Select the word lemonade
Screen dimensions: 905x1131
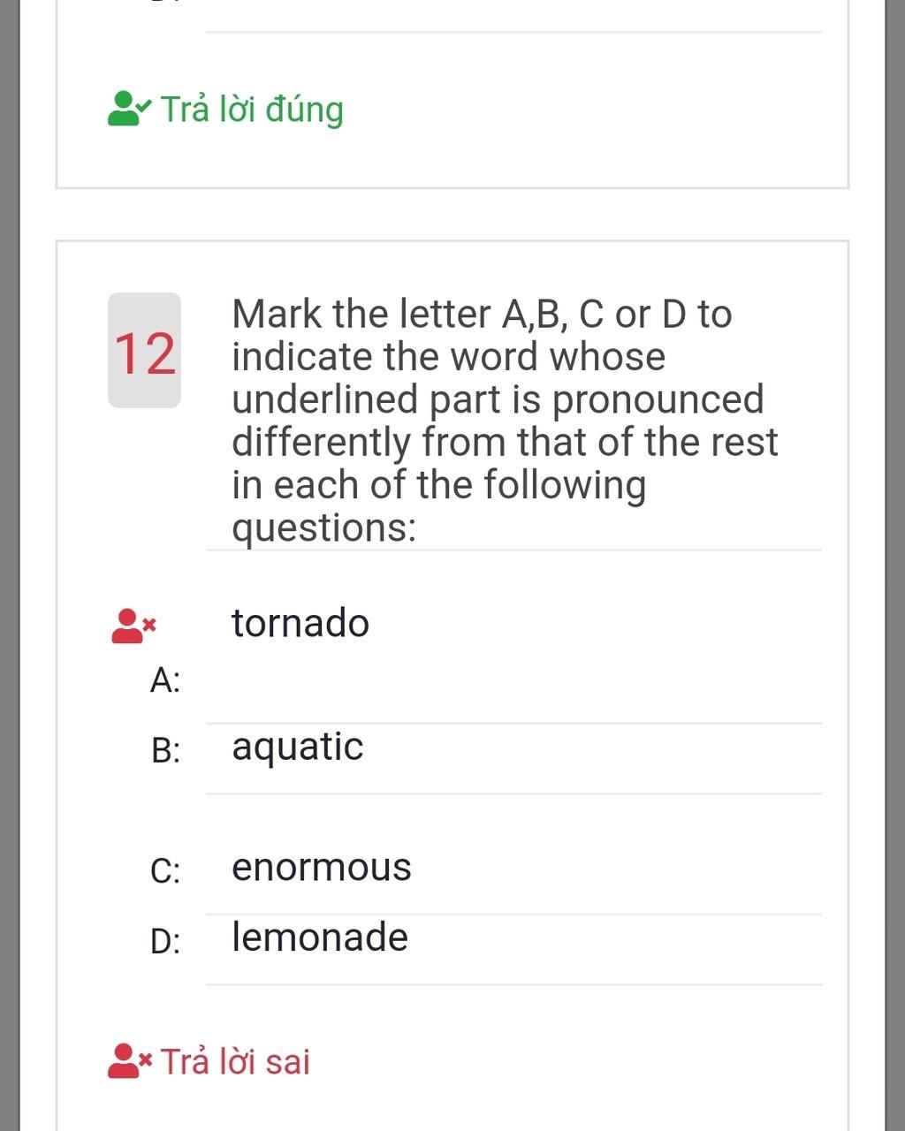(x=320, y=937)
